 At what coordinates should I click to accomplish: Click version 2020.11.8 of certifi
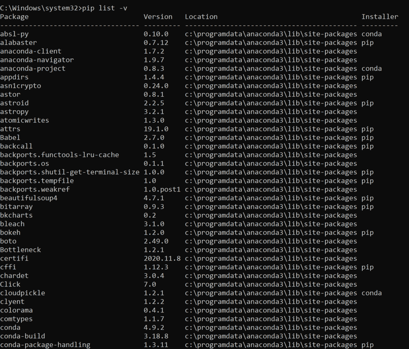tap(162, 258)
